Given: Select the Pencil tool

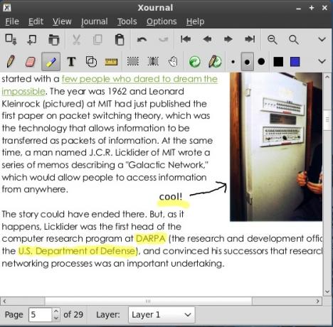Looking at the screenshot, I should pyautogui.click(x=11, y=61).
